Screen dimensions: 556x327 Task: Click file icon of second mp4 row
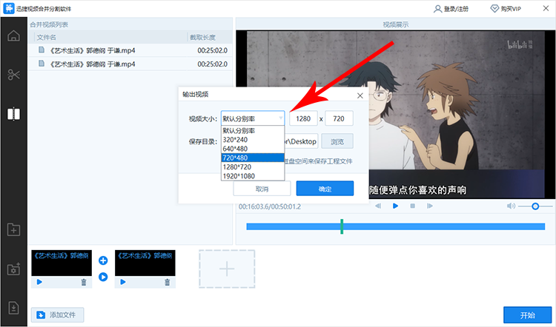tap(42, 64)
